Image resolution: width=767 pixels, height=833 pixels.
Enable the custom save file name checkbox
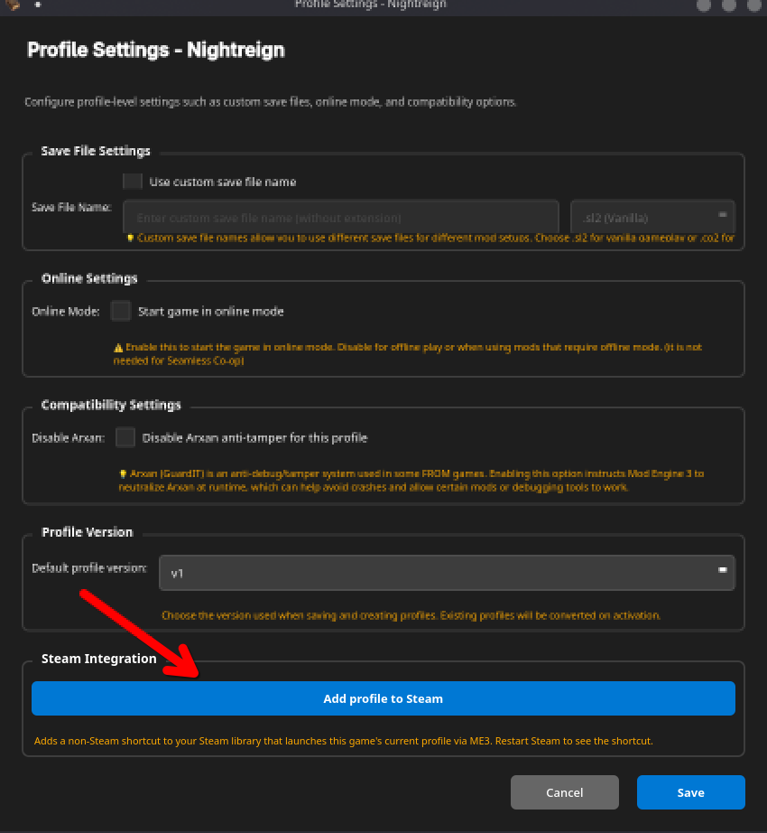(x=132, y=181)
